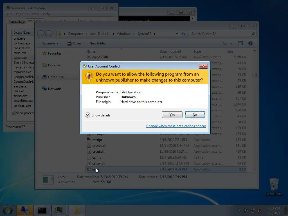
Task: Click Command Prompt taskbar icon
Action: tap(42, 210)
